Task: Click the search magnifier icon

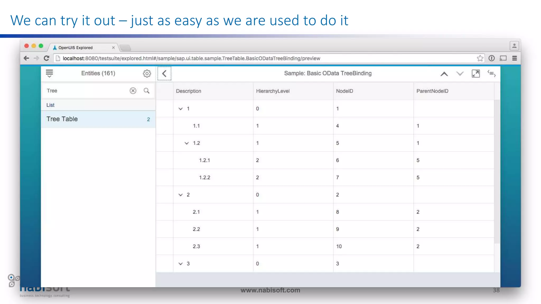Action: (x=147, y=91)
